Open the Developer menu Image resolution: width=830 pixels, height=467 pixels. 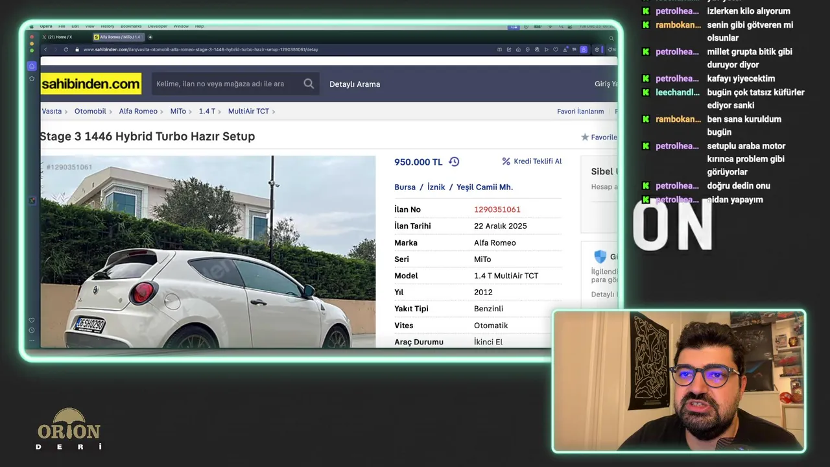[x=157, y=27]
